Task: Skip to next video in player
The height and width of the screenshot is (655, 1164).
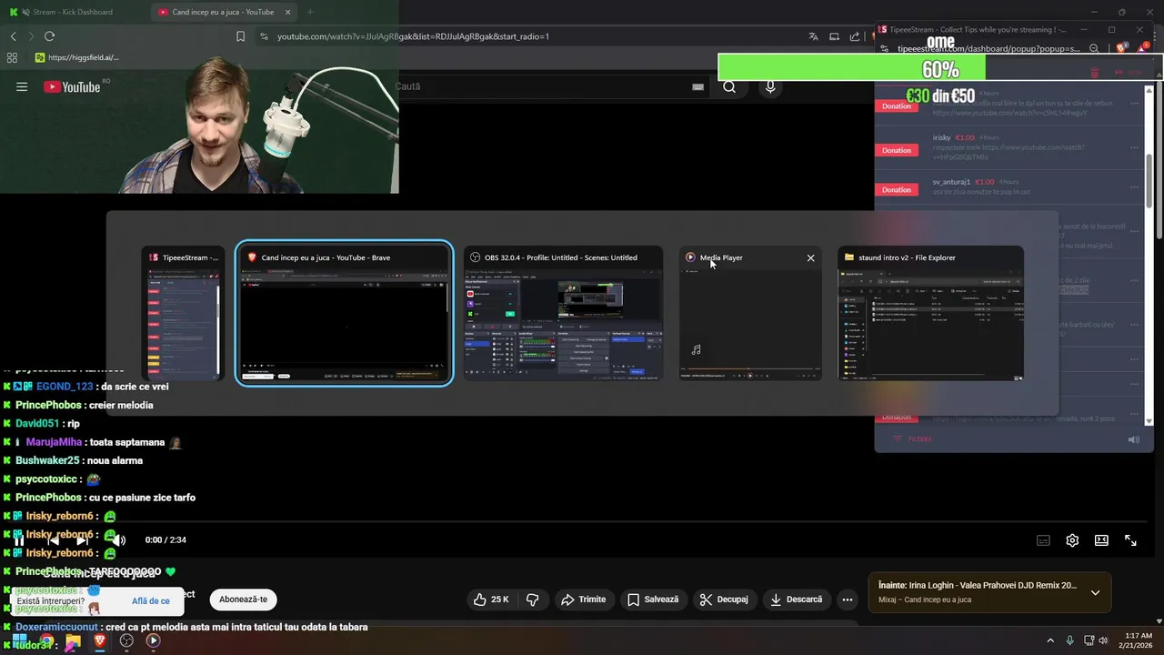Action: pos(83,540)
